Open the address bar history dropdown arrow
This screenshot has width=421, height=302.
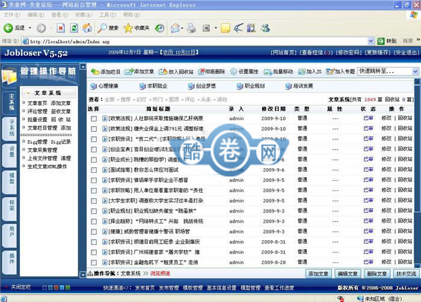370,41
